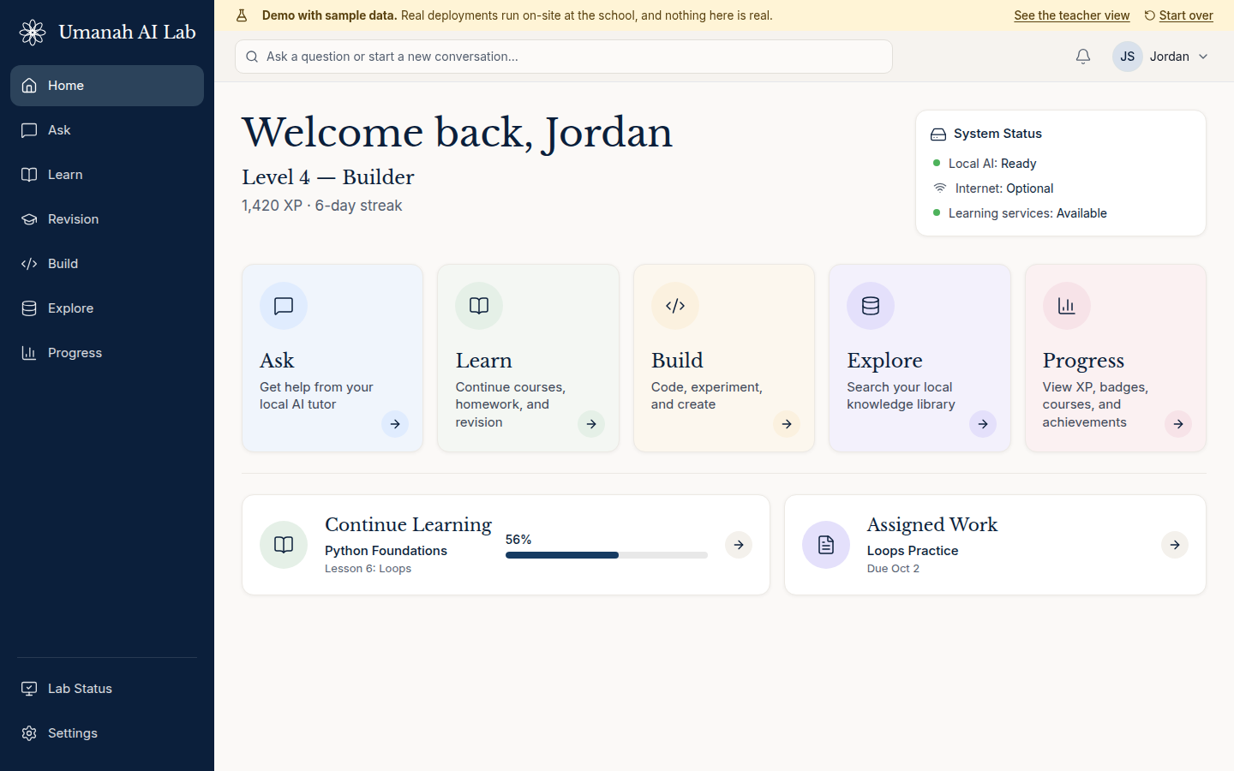
Task: Open Build in the sidebar
Action: [107, 264]
